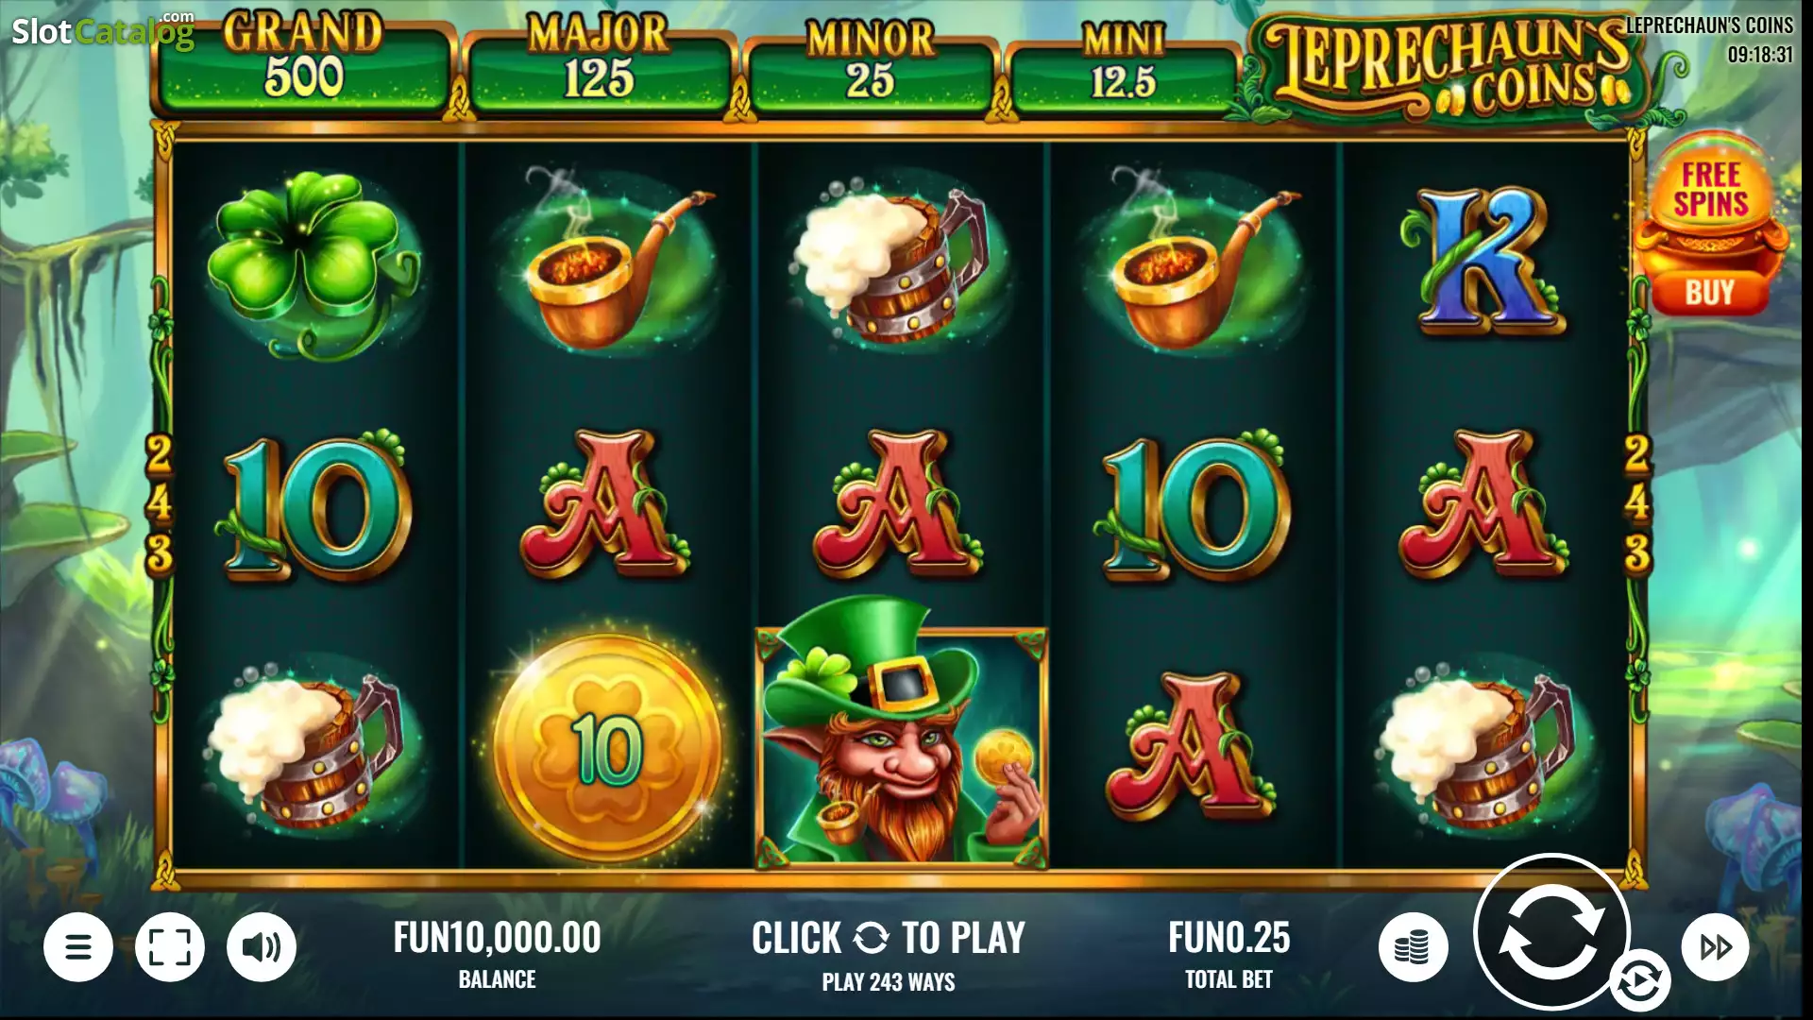Select the leprechaun wild symbol
The width and height of the screenshot is (1813, 1020).
coord(901,734)
